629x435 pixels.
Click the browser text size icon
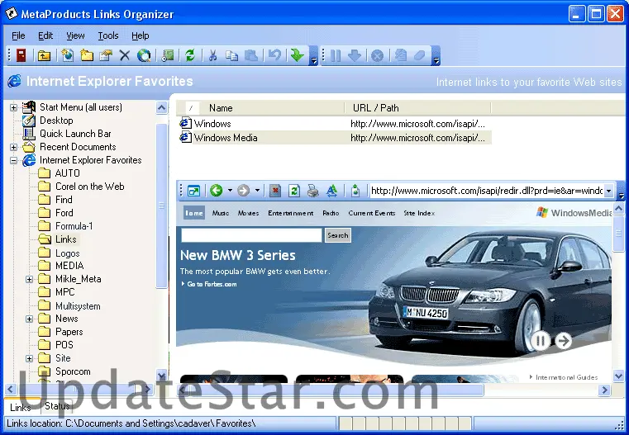[331, 191]
